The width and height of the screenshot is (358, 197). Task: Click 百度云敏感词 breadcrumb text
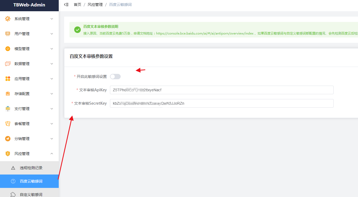pos(120,5)
